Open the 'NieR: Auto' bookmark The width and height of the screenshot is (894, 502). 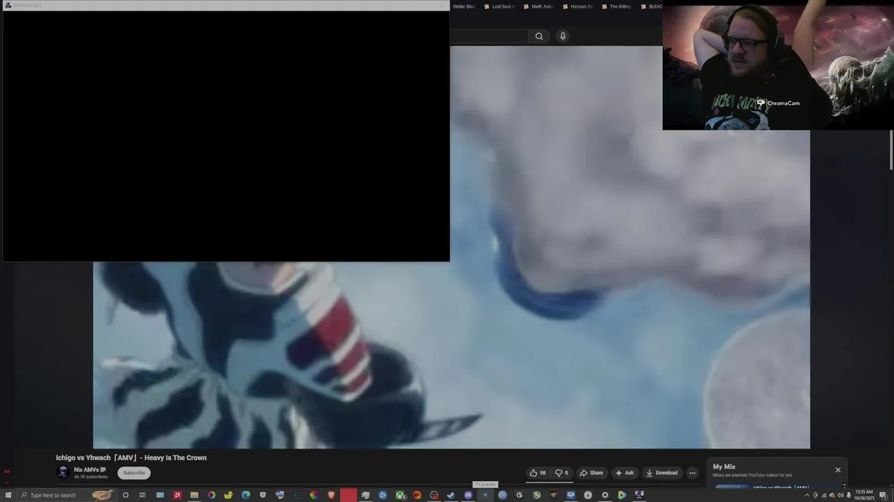538,6
